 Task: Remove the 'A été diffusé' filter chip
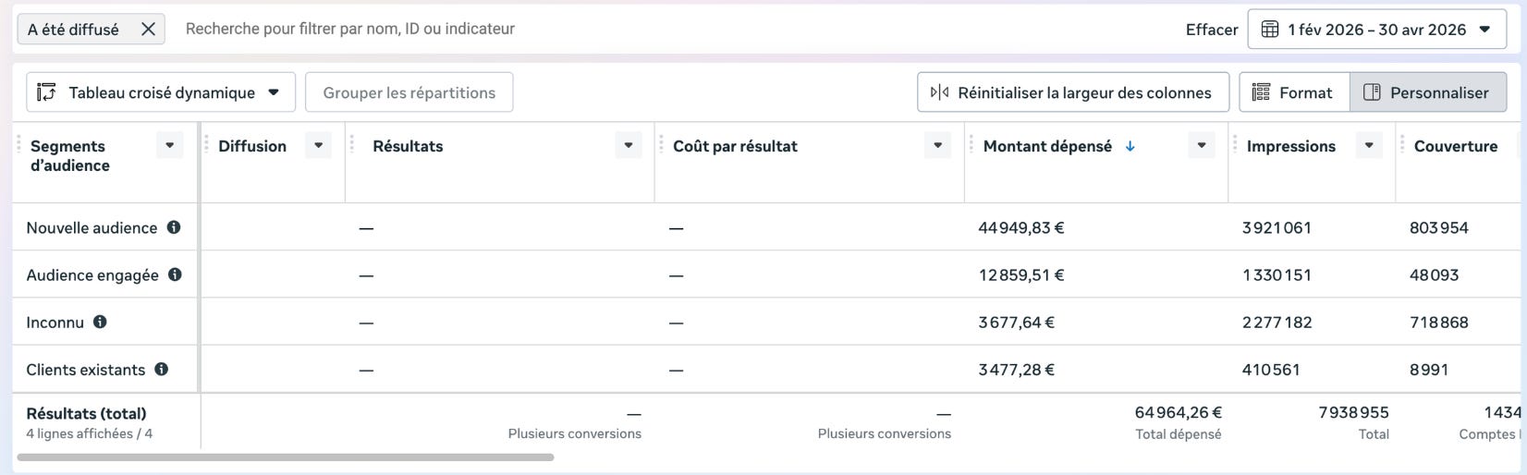pos(148,30)
